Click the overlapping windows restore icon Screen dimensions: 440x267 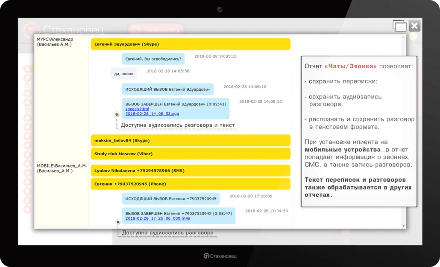click(400, 26)
